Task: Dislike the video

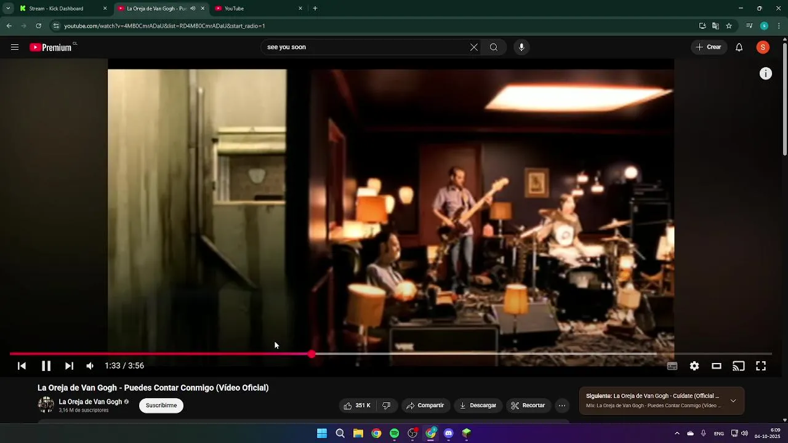Action: (x=387, y=405)
